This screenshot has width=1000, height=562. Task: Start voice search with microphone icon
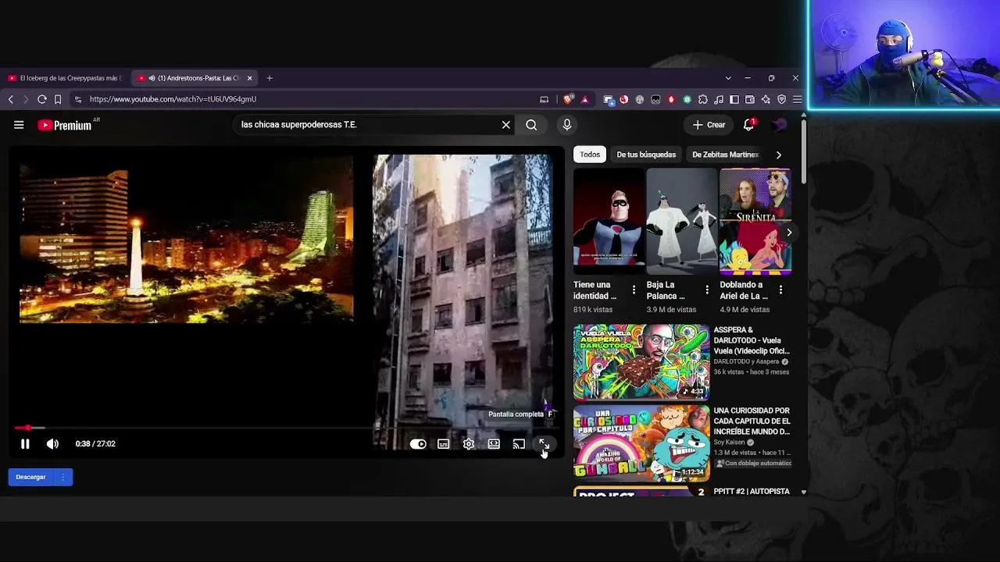tap(567, 125)
